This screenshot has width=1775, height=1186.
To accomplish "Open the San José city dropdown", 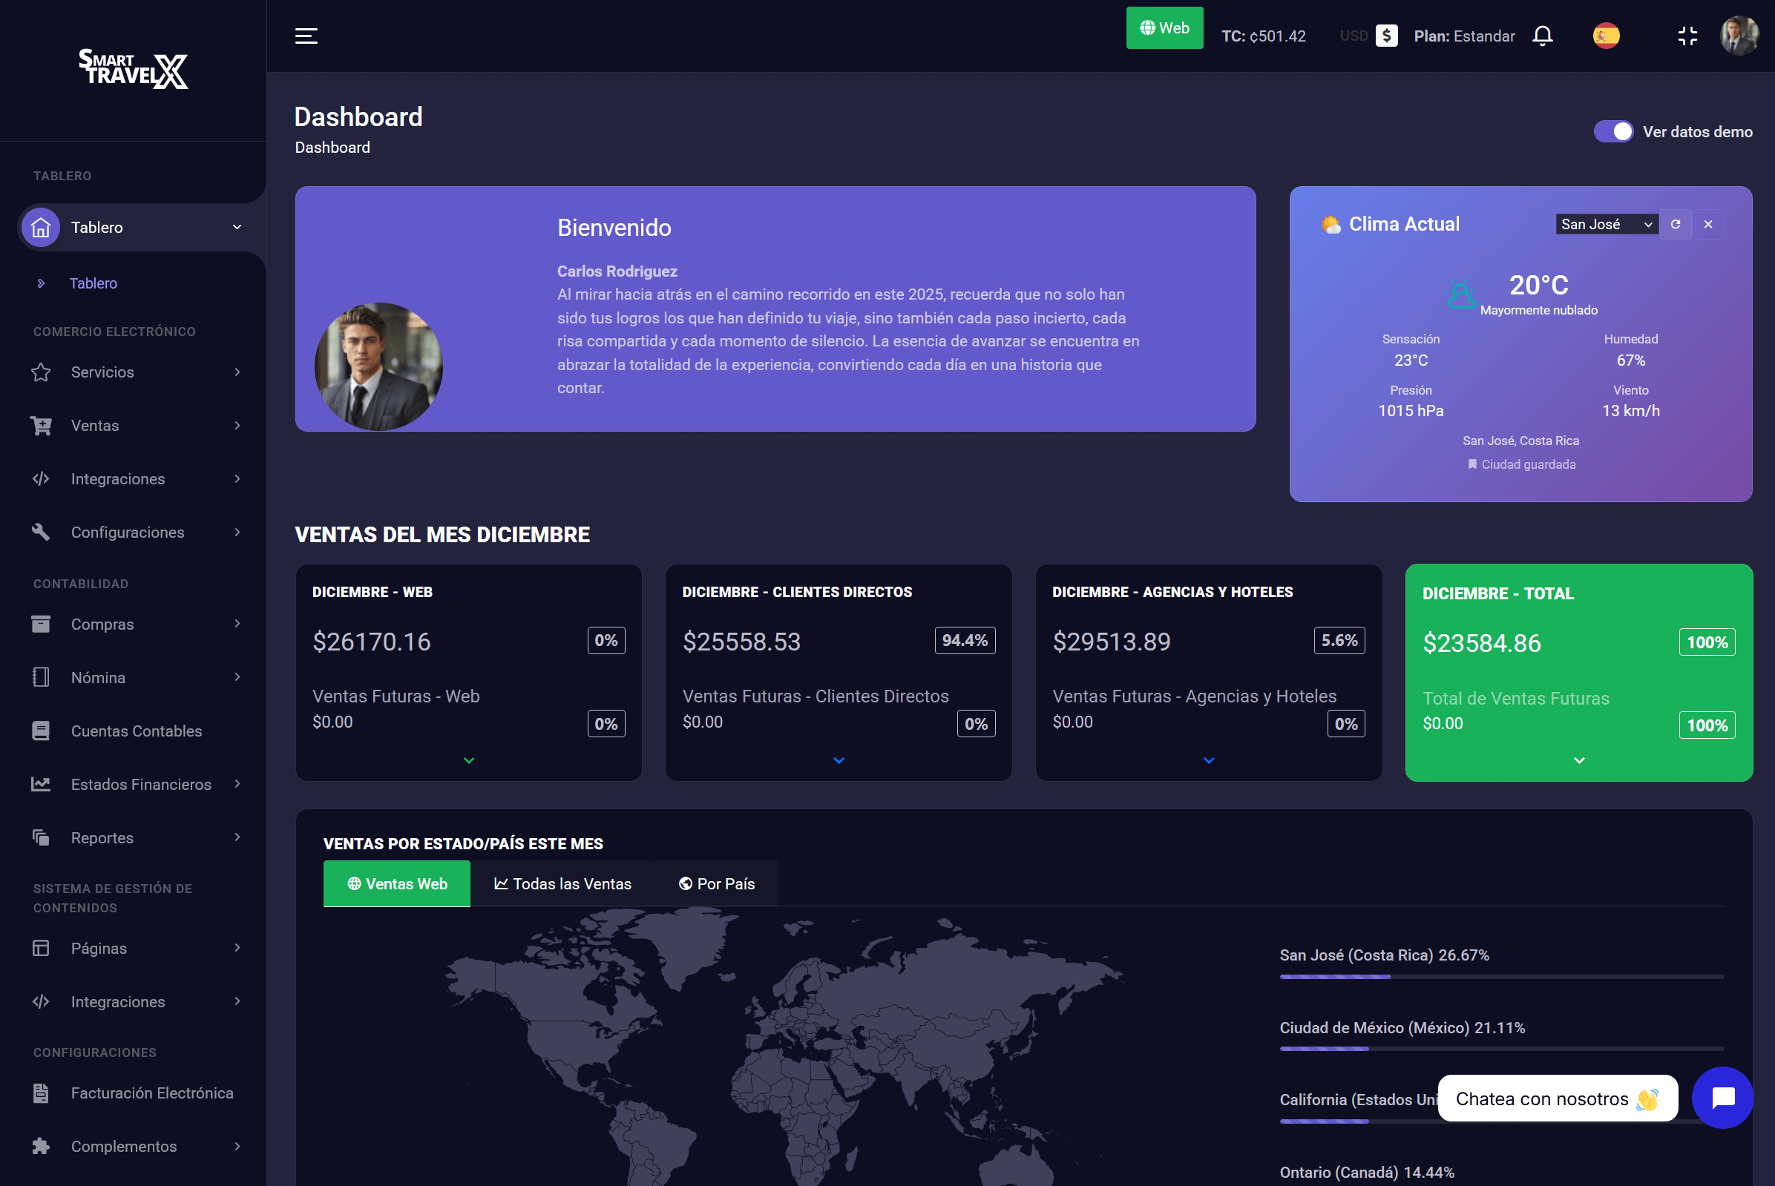I will click(1606, 224).
